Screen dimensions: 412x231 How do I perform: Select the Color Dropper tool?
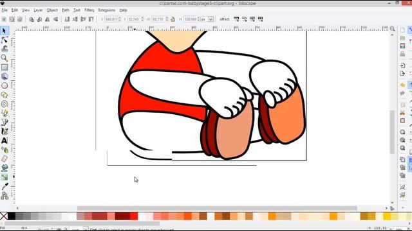point(5,187)
